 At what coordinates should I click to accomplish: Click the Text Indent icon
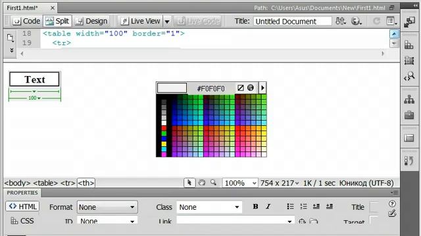point(330,206)
